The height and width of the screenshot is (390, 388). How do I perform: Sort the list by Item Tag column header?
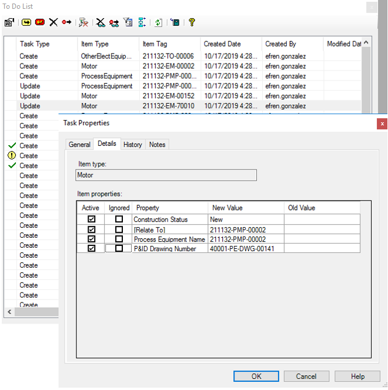click(169, 44)
